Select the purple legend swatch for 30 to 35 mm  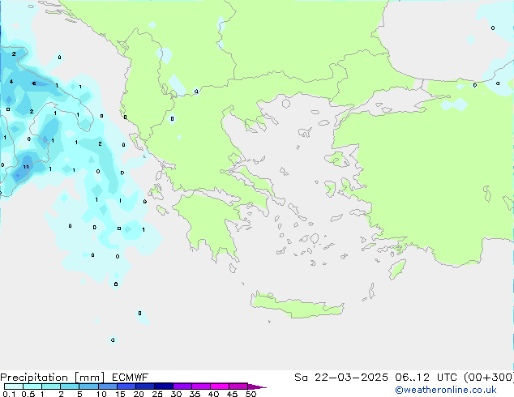(x=182, y=386)
